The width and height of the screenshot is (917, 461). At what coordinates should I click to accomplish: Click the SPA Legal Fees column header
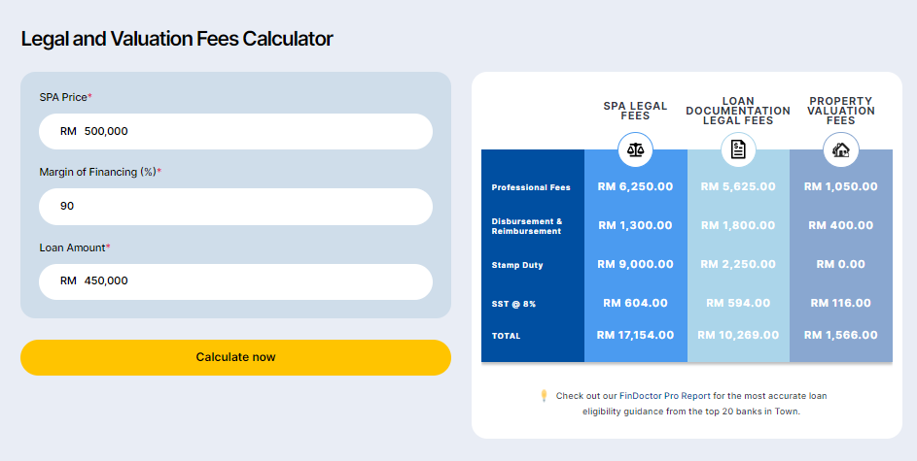635,111
